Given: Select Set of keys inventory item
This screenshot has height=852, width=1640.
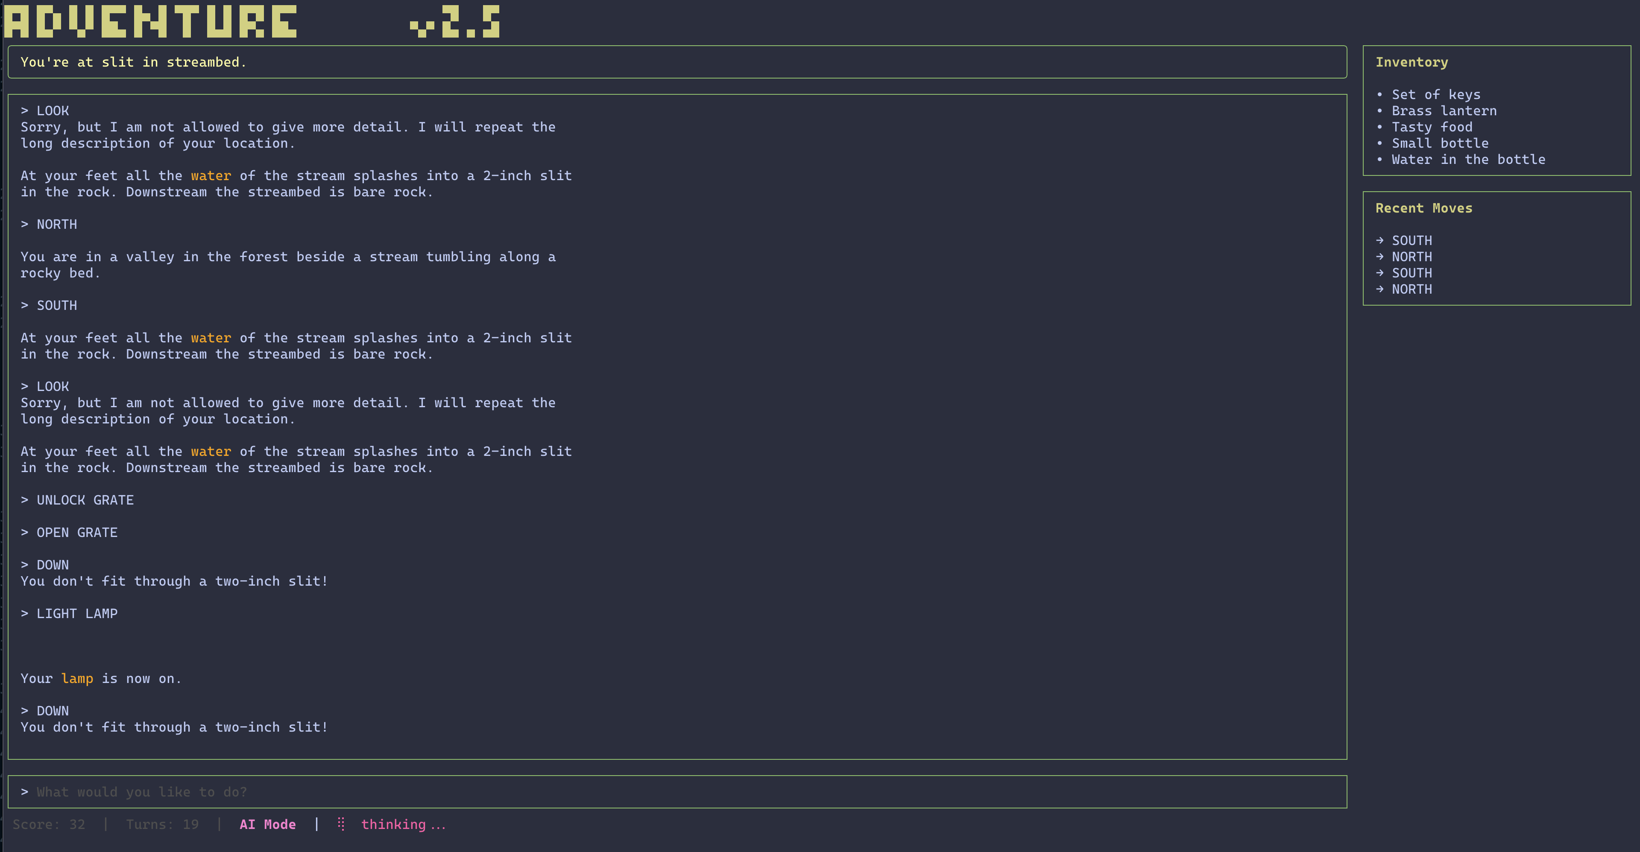Looking at the screenshot, I should pos(1435,94).
